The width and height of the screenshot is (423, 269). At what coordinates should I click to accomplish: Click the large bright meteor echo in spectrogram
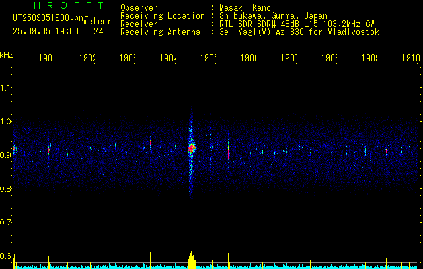(x=192, y=148)
